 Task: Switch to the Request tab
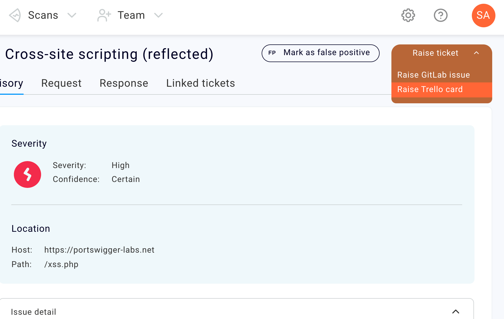coord(61,83)
